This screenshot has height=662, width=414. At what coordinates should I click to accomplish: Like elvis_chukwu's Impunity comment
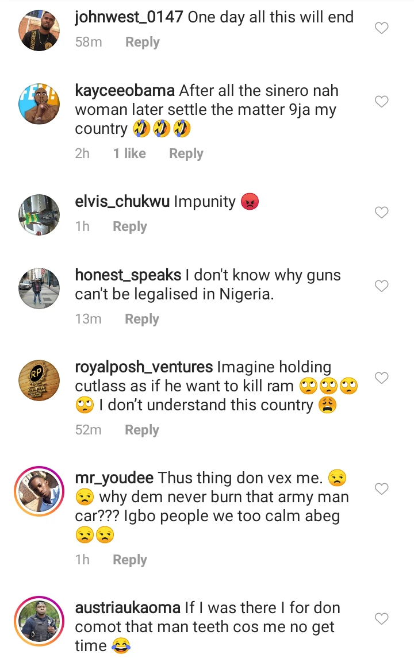tap(382, 213)
